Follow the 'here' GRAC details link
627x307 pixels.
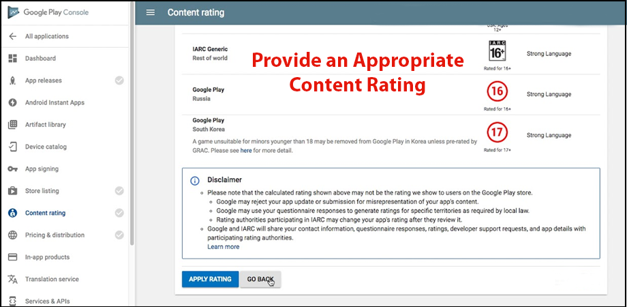point(245,150)
